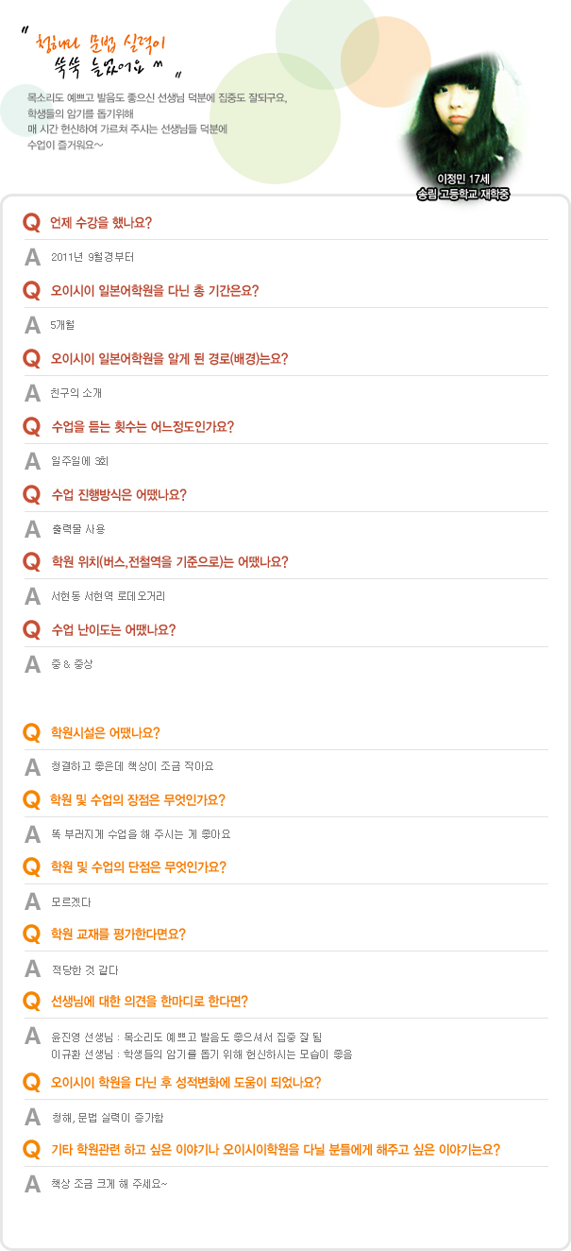Click the A icon next to '5개월'

pos(32,325)
